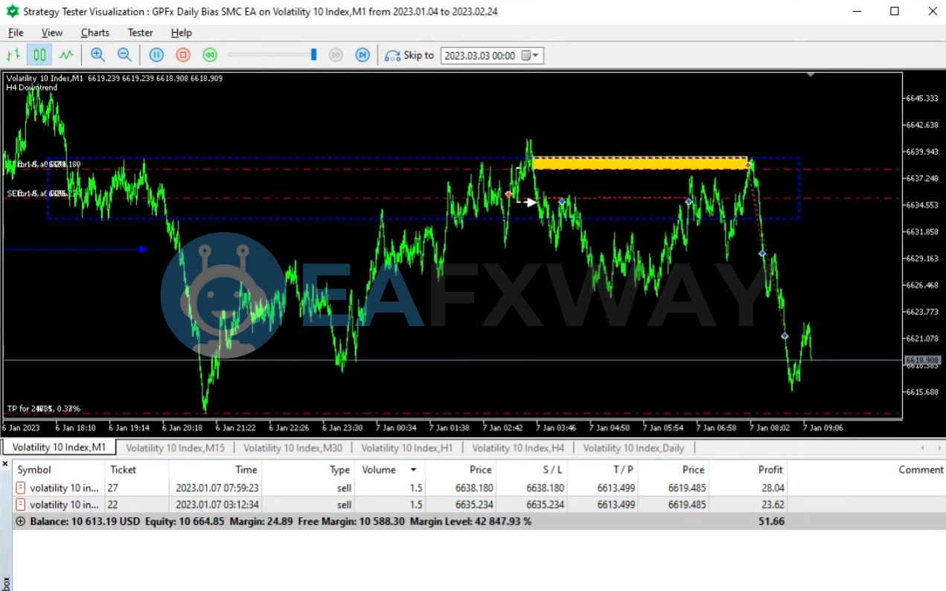Click the 7 Jan 09:06 time axis label
The width and height of the screenshot is (946, 591).
[824, 428]
